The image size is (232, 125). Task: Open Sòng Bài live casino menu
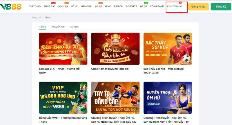49,6
